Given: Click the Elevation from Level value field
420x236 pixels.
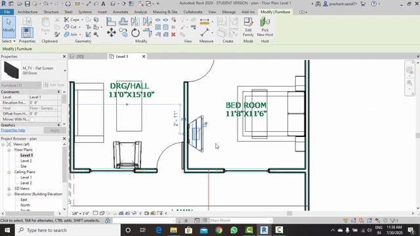Looking at the screenshot, I should [43, 103].
